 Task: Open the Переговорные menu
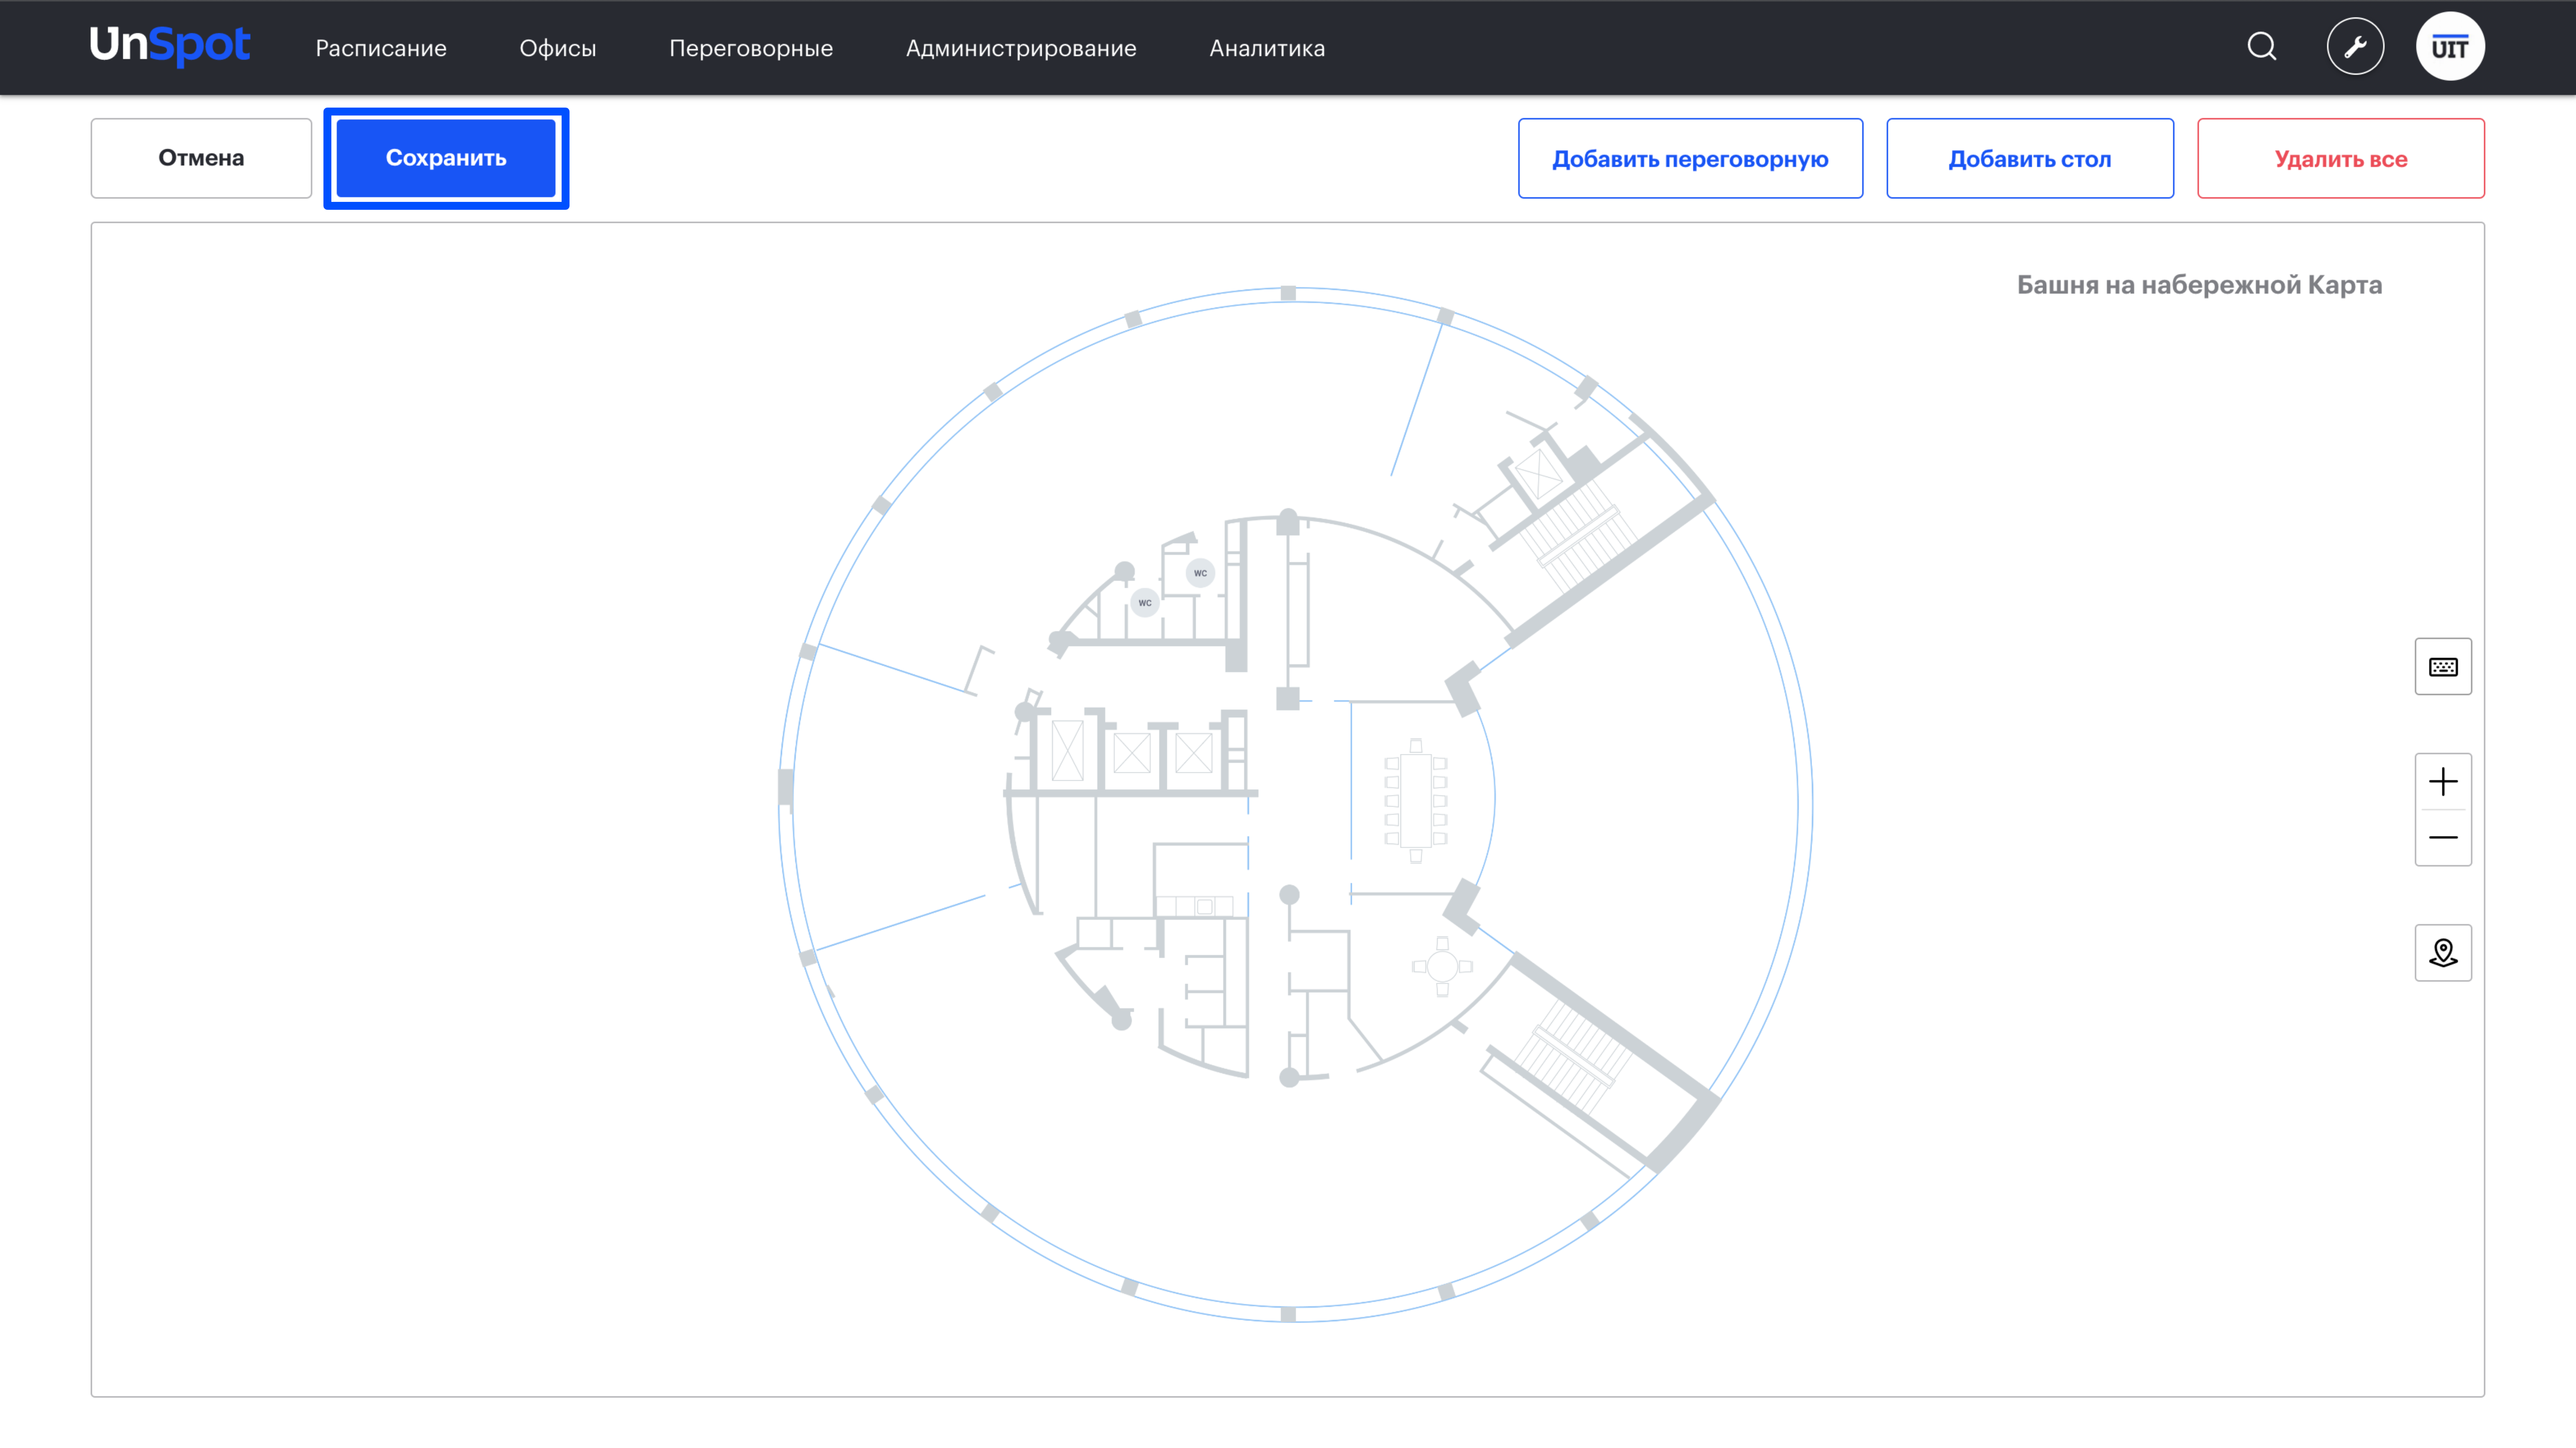(751, 48)
